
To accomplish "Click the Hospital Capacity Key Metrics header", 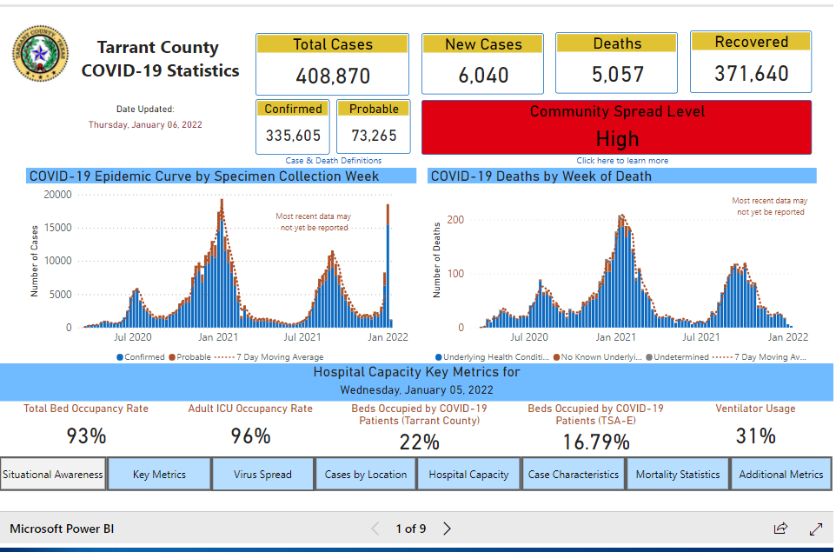I will point(416,372).
